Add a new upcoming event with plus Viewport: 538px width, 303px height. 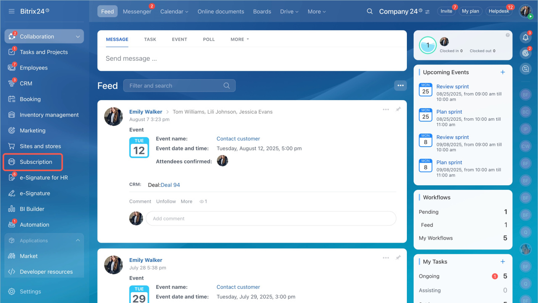(x=503, y=72)
